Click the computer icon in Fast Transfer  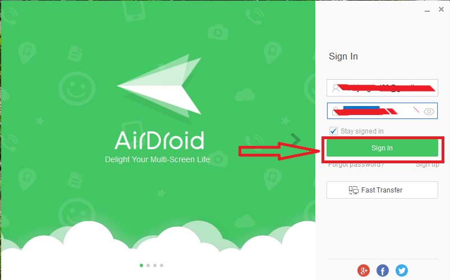pyautogui.click(x=353, y=190)
